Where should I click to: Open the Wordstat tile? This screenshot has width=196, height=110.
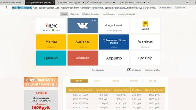145,42
